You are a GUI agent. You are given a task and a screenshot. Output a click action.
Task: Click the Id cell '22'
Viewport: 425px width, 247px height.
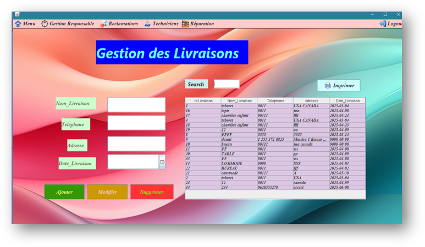point(203,168)
